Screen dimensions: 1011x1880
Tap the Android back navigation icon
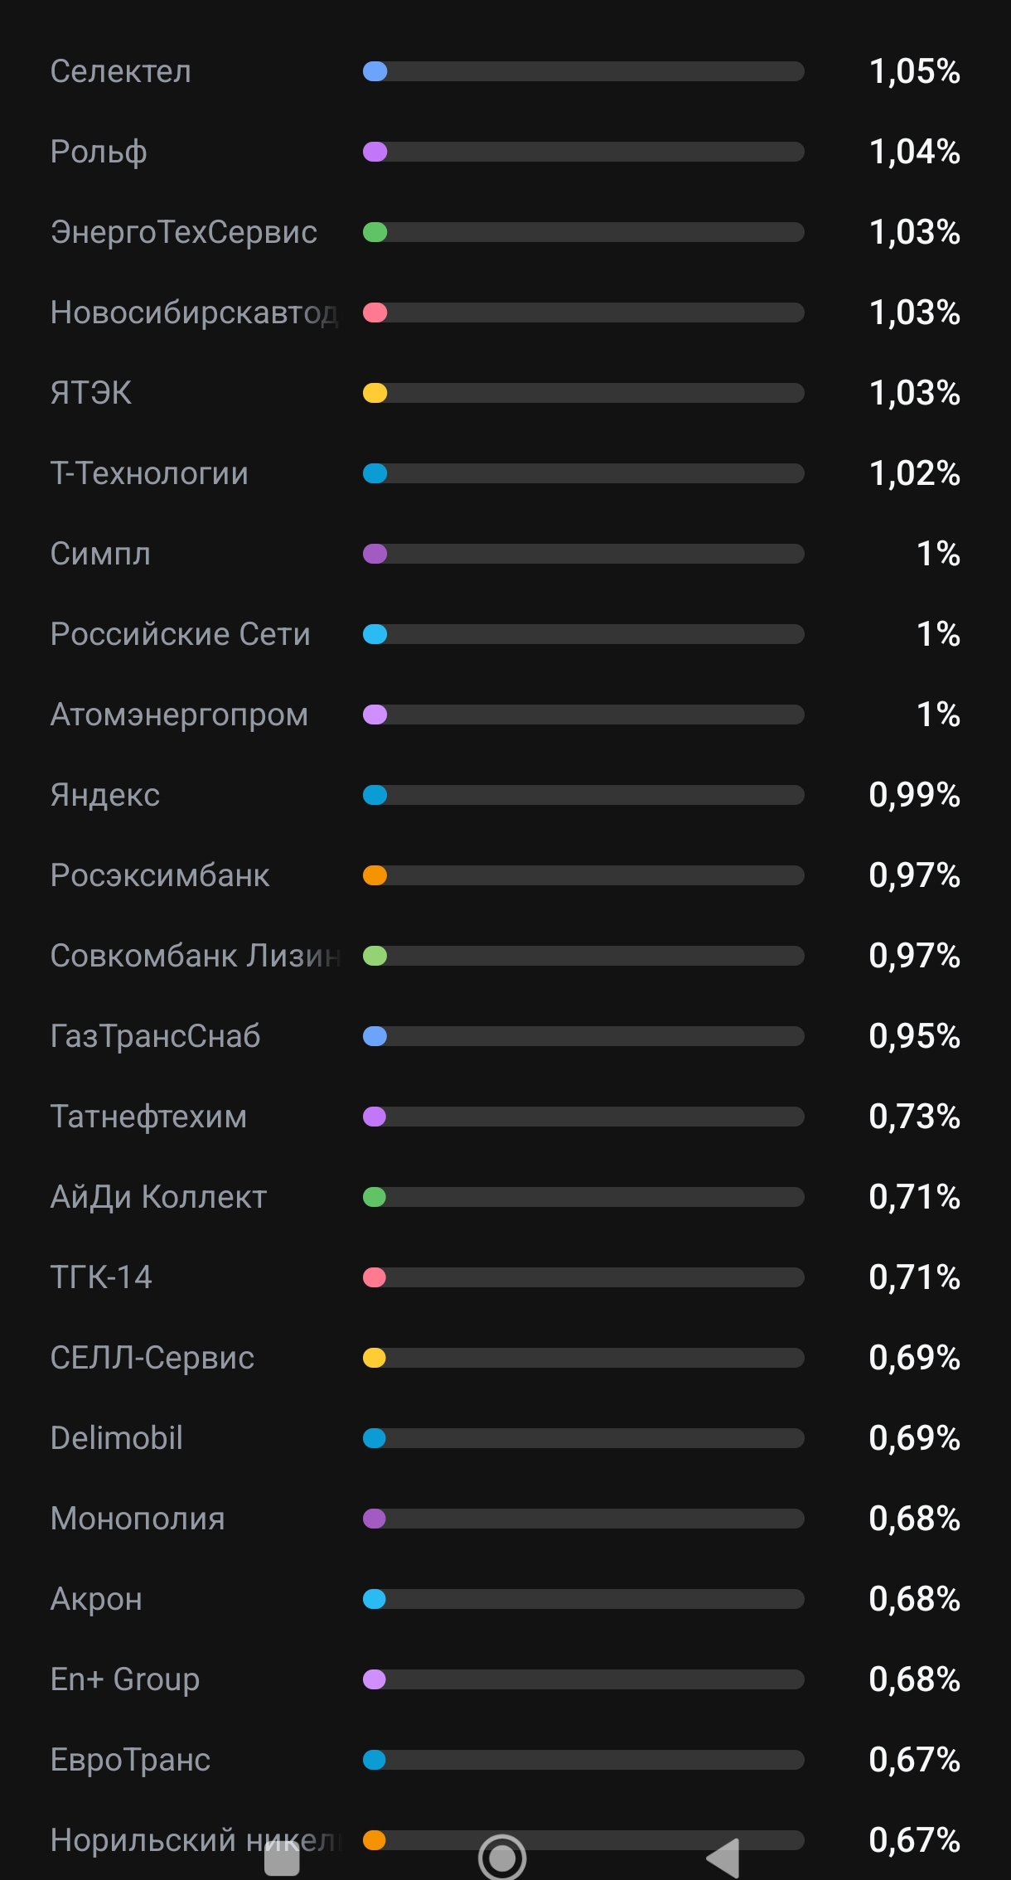[723, 1858]
